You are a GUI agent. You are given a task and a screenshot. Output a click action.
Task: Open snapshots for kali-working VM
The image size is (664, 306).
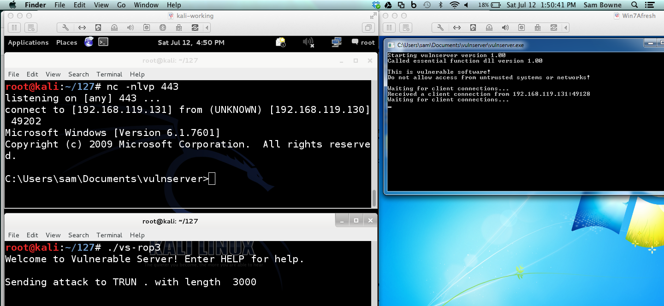(30, 28)
